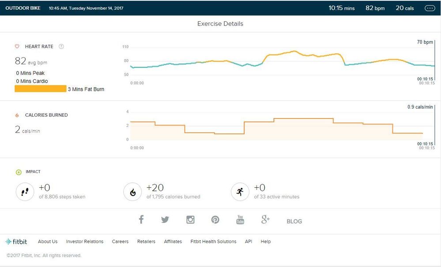Go to About Us footer link

pyautogui.click(x=48, y=241)
